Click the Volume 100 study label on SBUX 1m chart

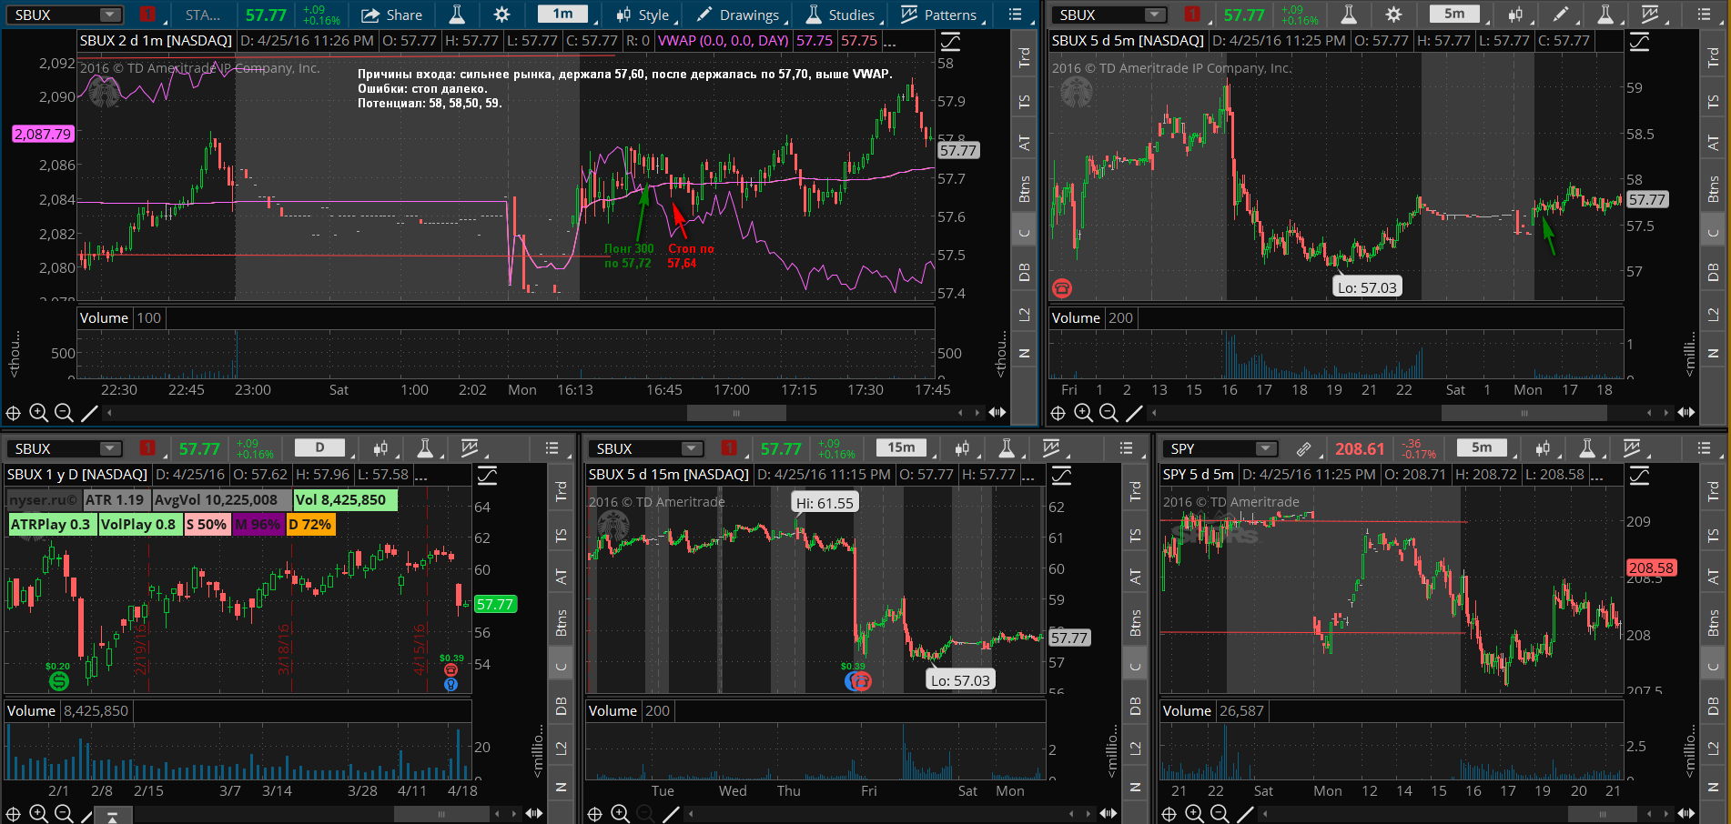click(x=120, y=318)
